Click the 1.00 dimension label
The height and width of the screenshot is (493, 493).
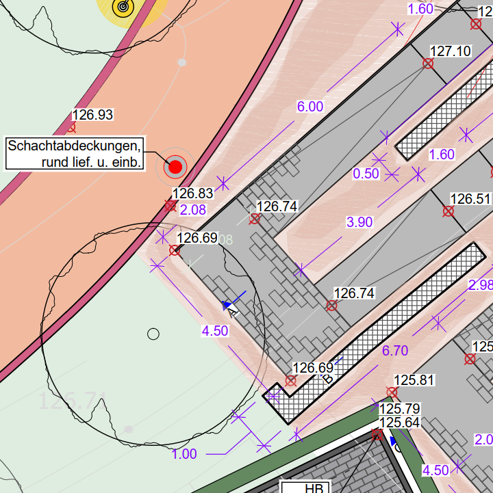pyautogui.click(x=184, y=454)
